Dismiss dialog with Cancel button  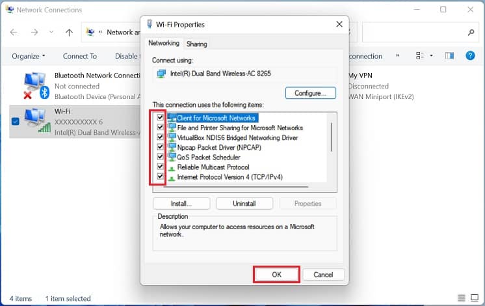pyautogui.click(x=323, y=274)
